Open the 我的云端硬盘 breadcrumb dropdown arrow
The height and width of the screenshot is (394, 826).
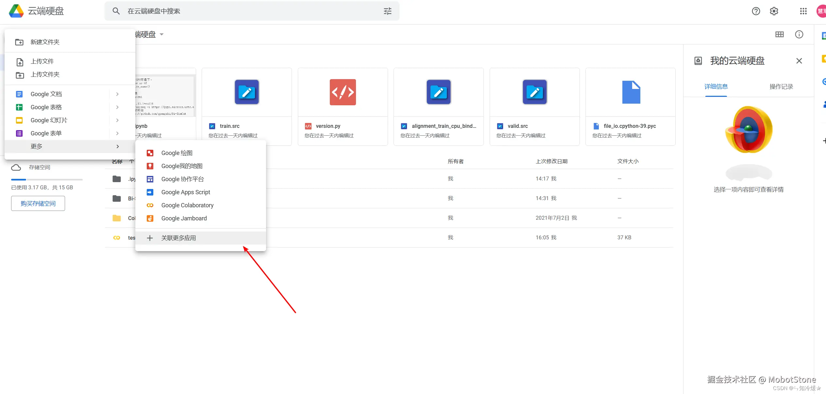[x=161, y=34]
